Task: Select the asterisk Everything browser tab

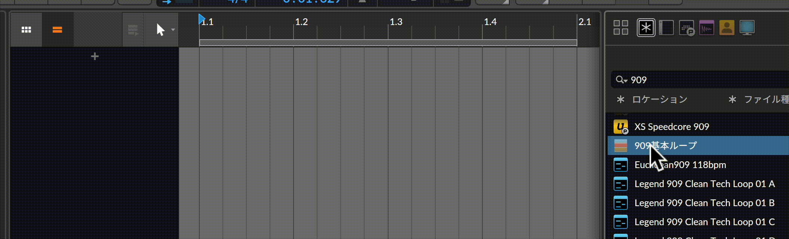Action: click(646, 28)
